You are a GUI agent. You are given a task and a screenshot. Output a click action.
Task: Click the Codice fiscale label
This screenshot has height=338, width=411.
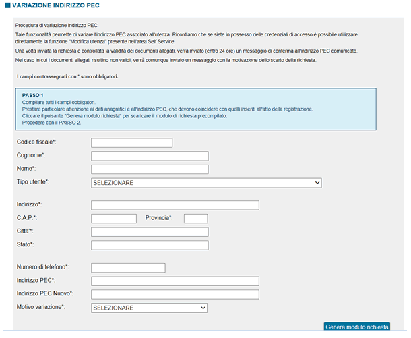36,142
